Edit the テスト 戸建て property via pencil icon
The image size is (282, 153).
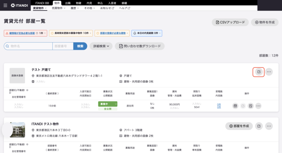[259, 72]
